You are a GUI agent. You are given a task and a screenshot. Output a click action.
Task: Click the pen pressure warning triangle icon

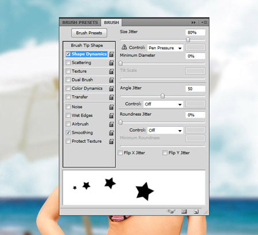coord(124,47)
